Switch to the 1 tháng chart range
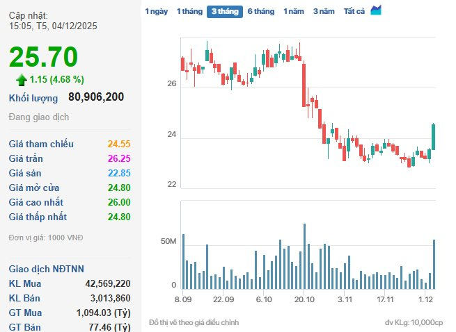The width and height of the screenshot is (456, 332). 188,11
